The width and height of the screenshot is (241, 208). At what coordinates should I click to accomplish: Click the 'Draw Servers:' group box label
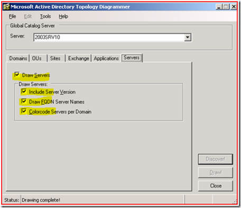click(33, 84)
